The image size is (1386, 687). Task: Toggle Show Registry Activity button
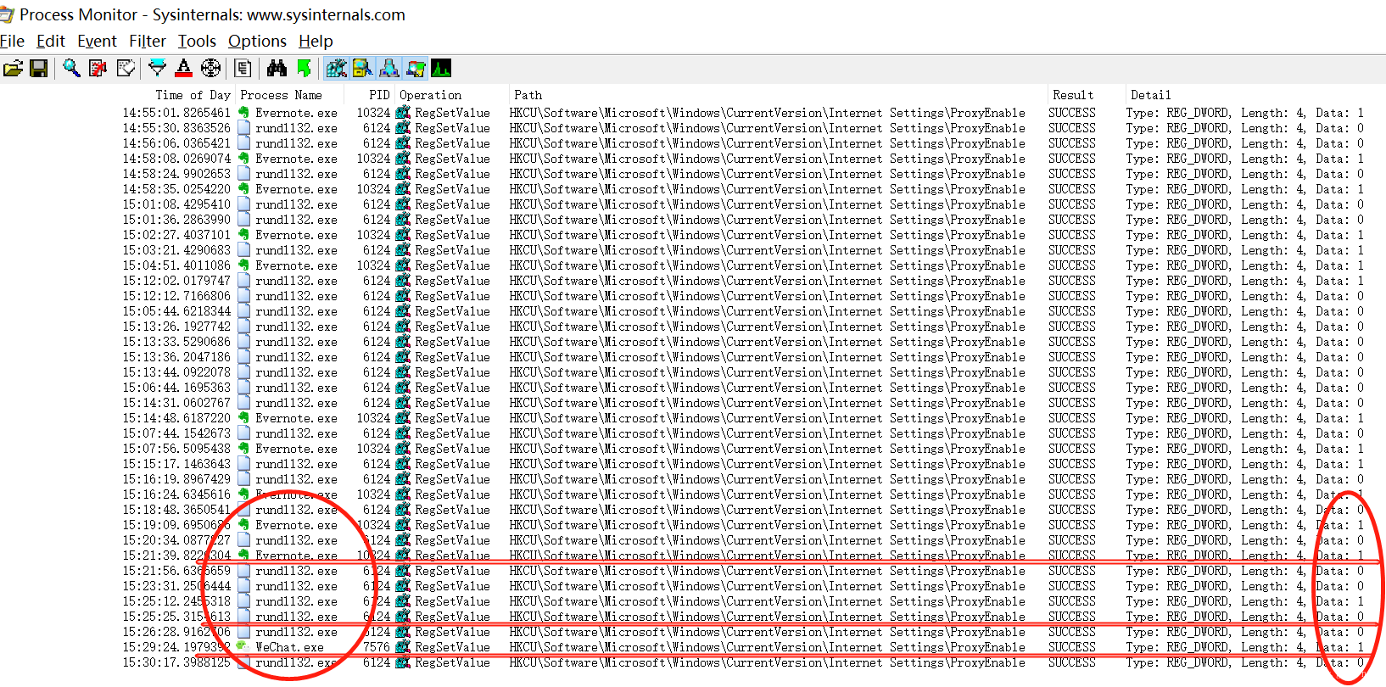click(337, 69)
